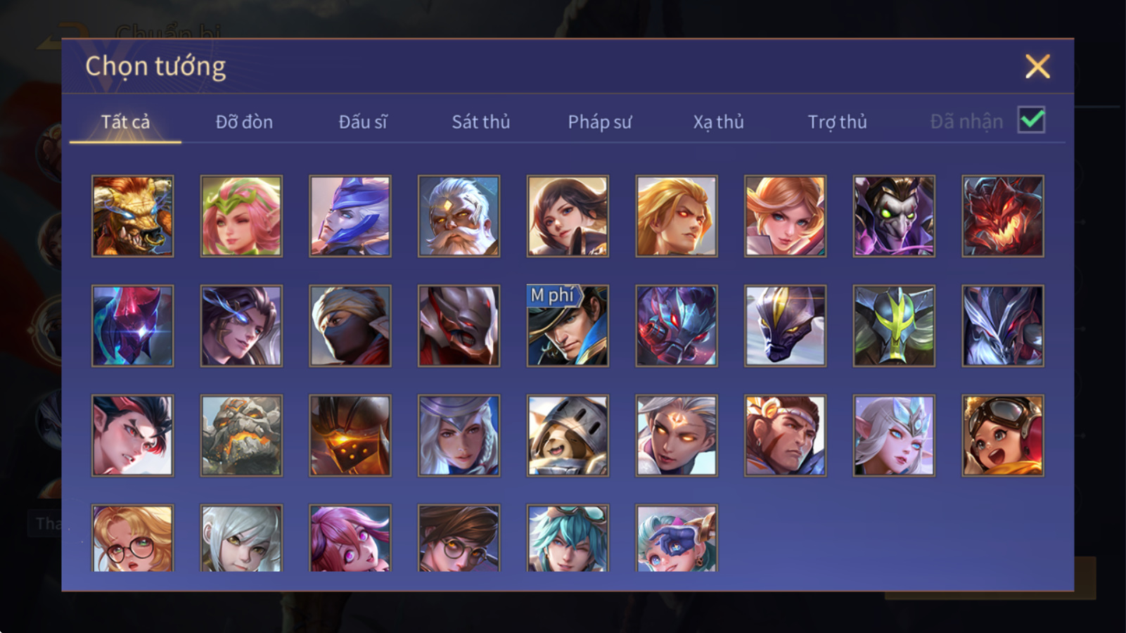This screenshot has width=1126, height=633.
Task: Select the golden lion beast hero portrait
Action: pos(132,216)
